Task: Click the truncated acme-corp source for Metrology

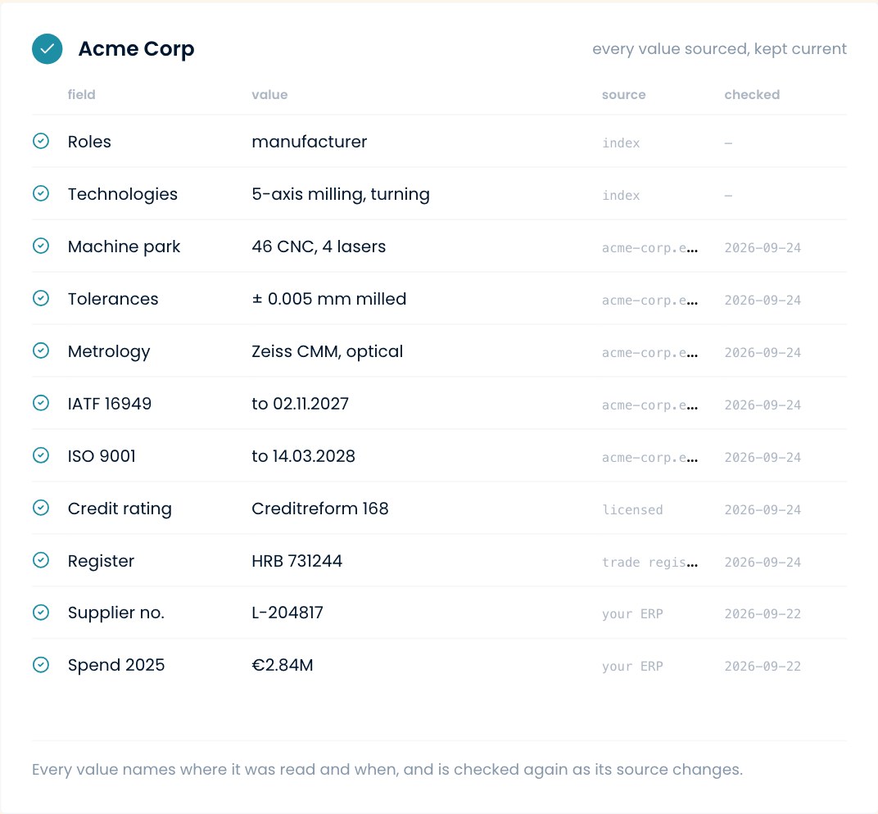Action: (650, 353)
